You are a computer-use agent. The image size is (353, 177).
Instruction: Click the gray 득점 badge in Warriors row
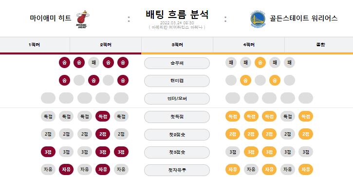point(287,116)
